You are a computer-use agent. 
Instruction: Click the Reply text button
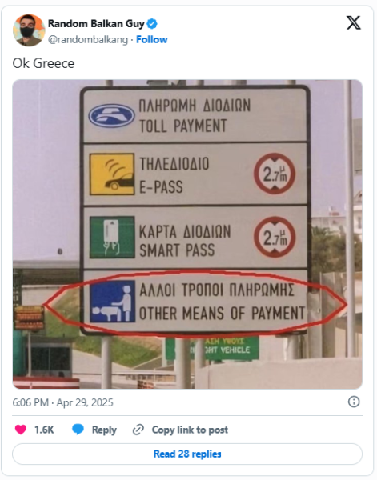coord(104,430)
